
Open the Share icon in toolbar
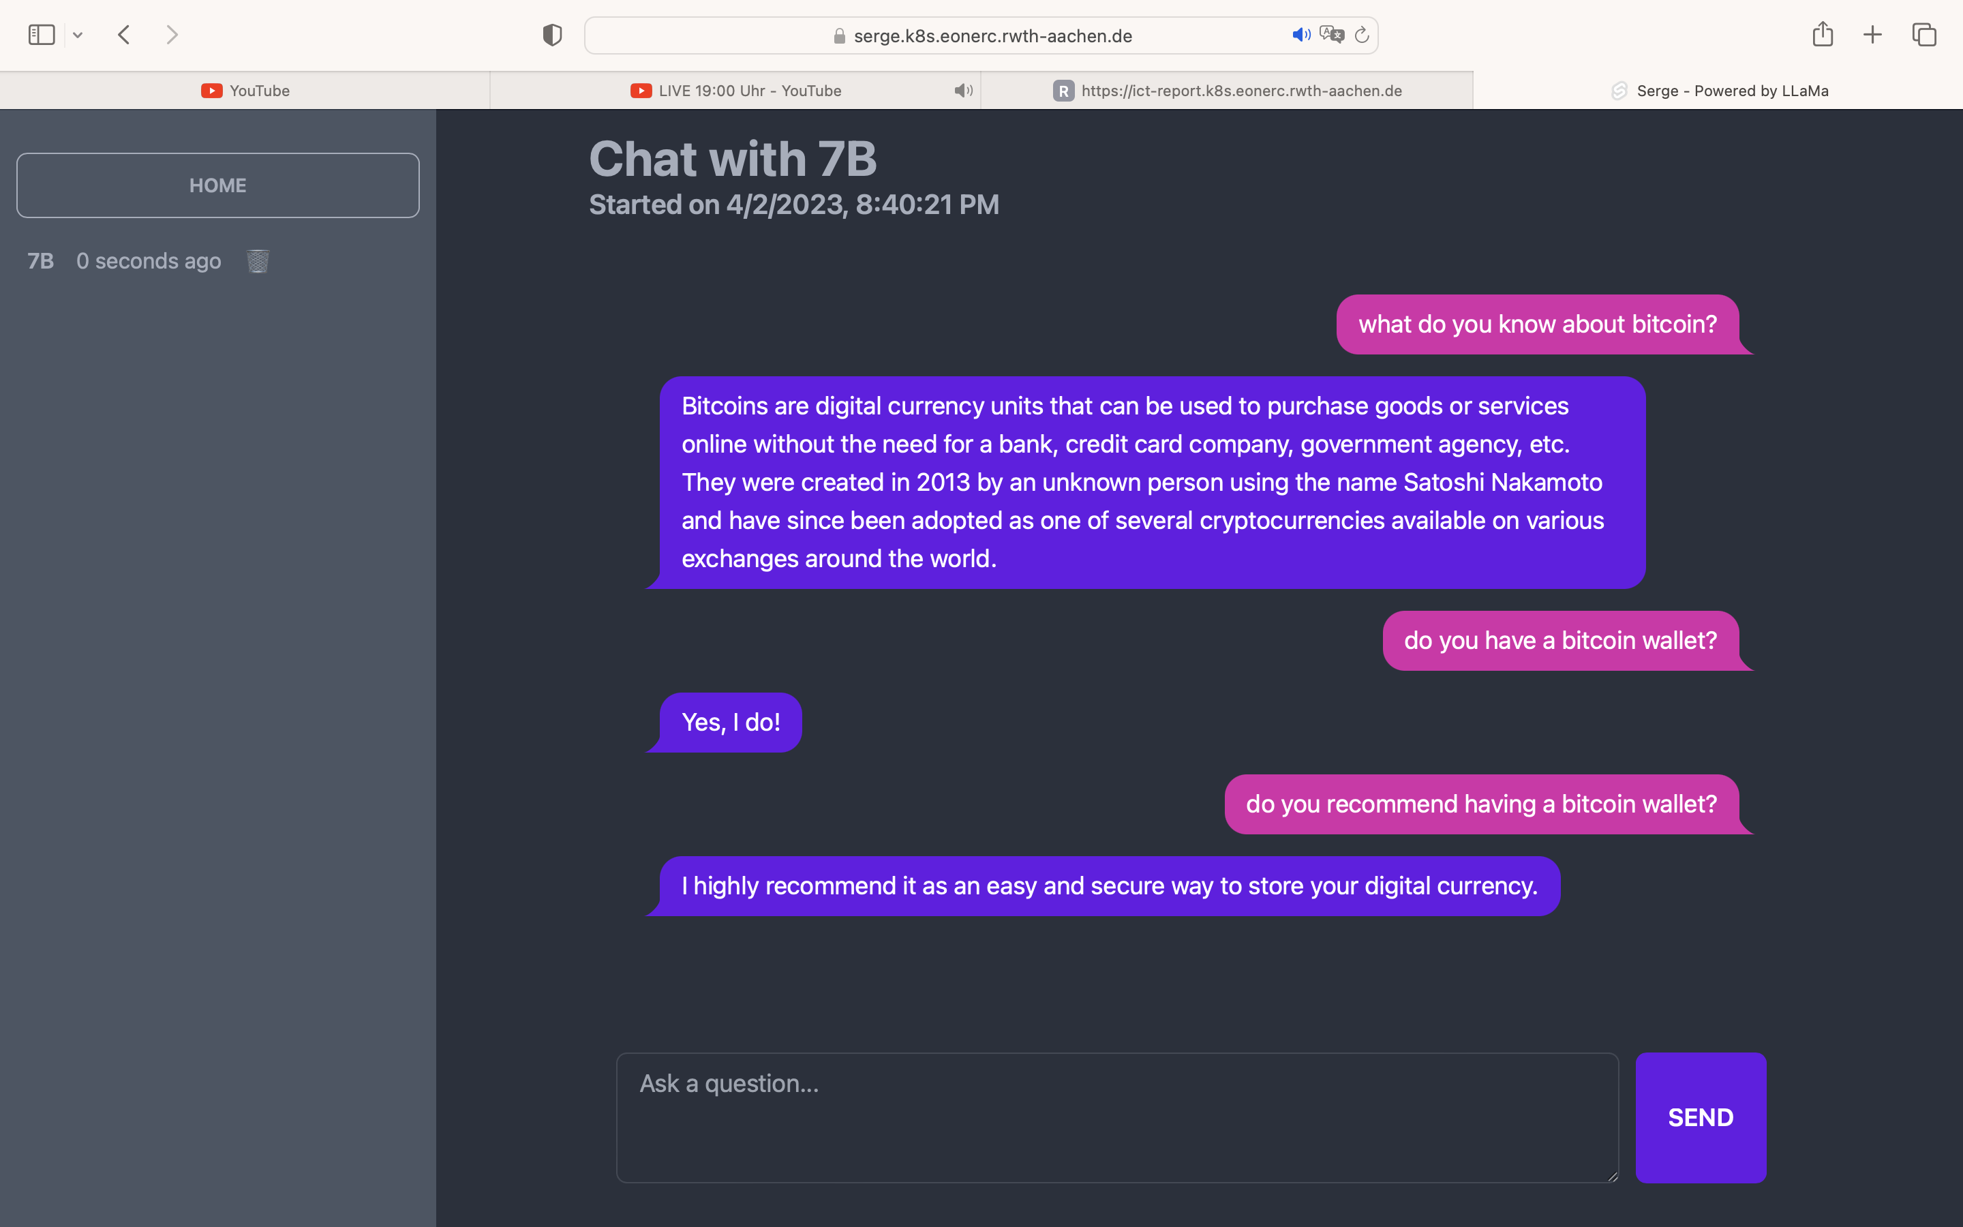point(1822,35)
